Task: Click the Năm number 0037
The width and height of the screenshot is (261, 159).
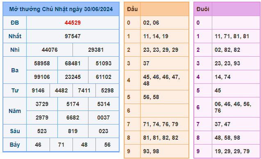Action: (x=104, y=118)
